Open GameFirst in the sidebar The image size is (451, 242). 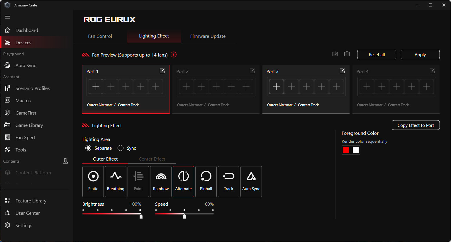point(36,113)
